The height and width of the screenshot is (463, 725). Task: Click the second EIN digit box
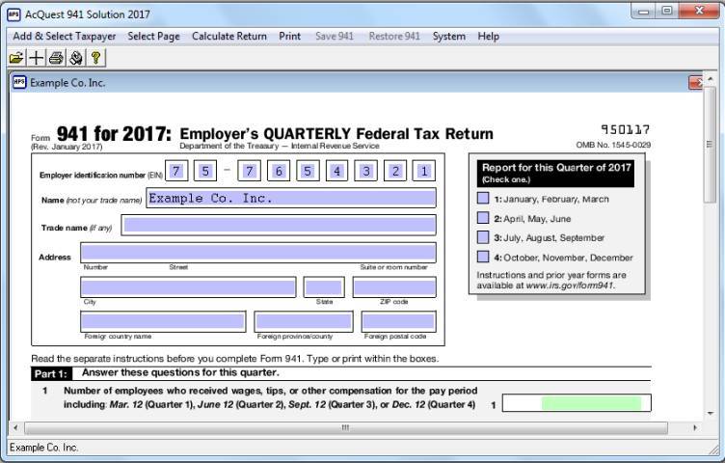[205, 171]
